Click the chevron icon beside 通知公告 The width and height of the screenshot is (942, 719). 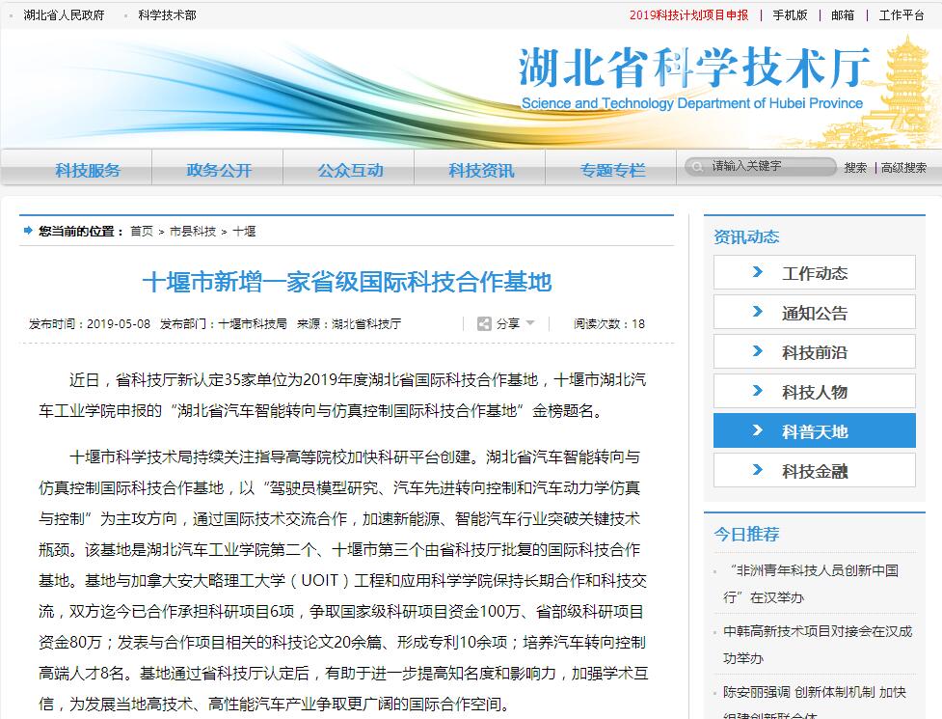pyautogui.click(x=757, y=312)
